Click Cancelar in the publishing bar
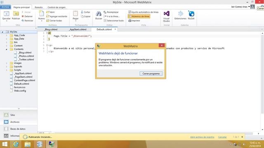The width and height of the screenshot is (264, 148). pos(222,137)
